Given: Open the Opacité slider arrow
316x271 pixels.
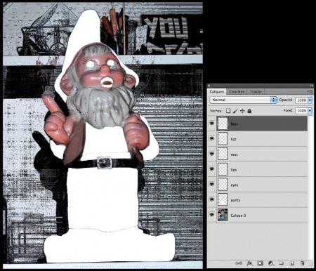Looking at the screenshot, I should 310,100.
